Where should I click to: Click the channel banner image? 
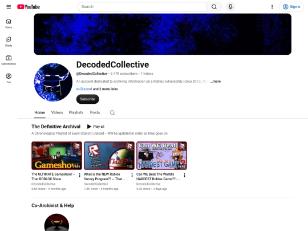pos(163,34)
